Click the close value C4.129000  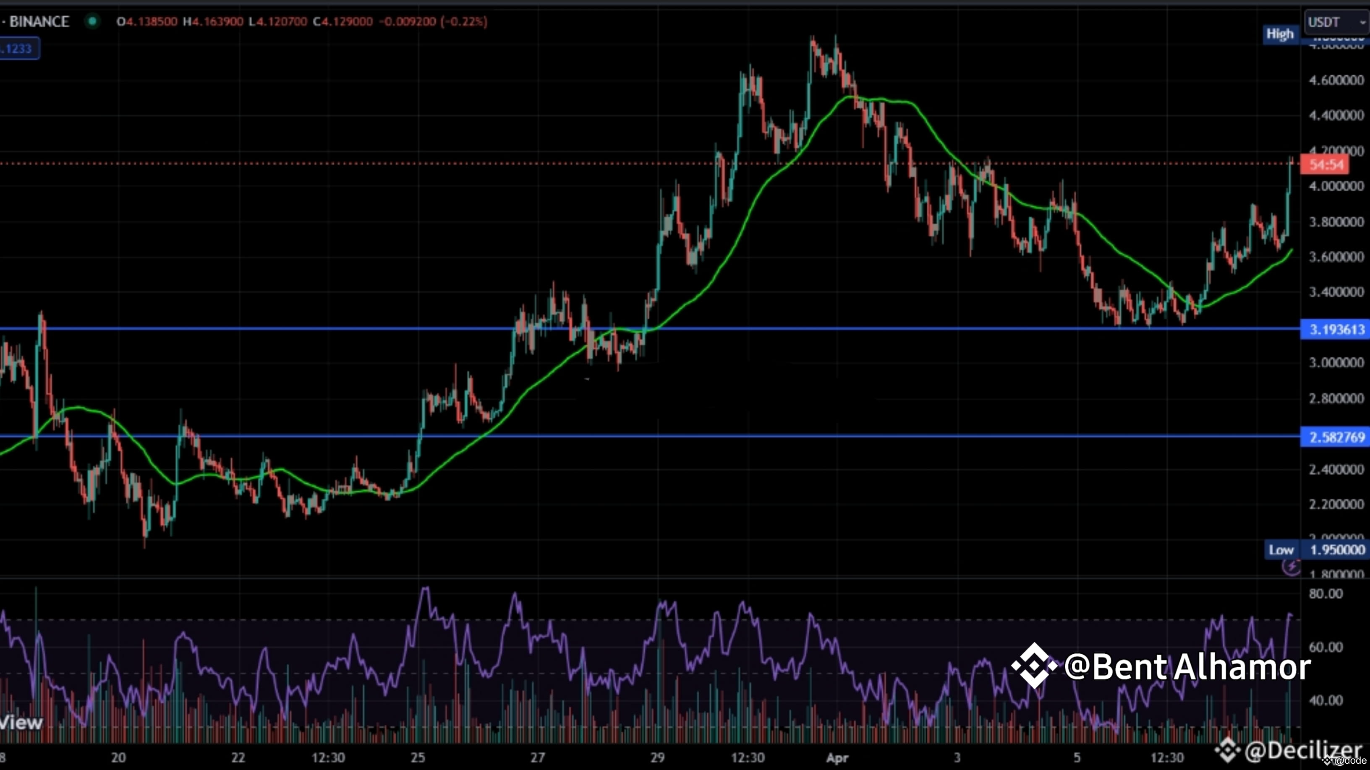point(342,22)
